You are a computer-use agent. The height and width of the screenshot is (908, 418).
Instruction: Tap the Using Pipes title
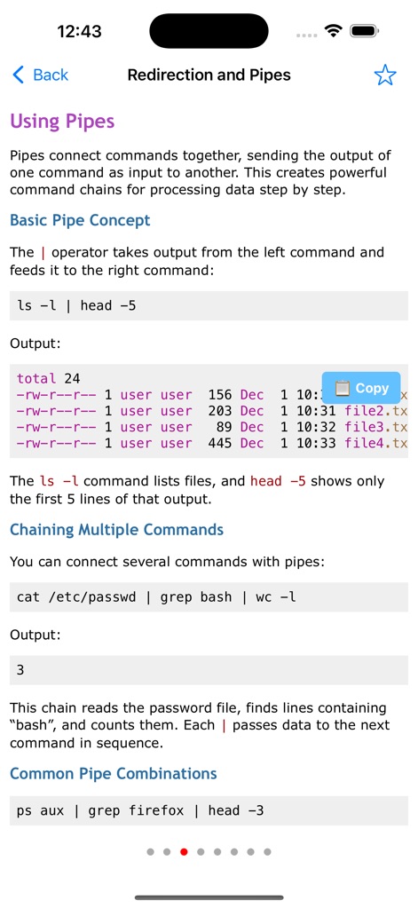coord(62,122)
